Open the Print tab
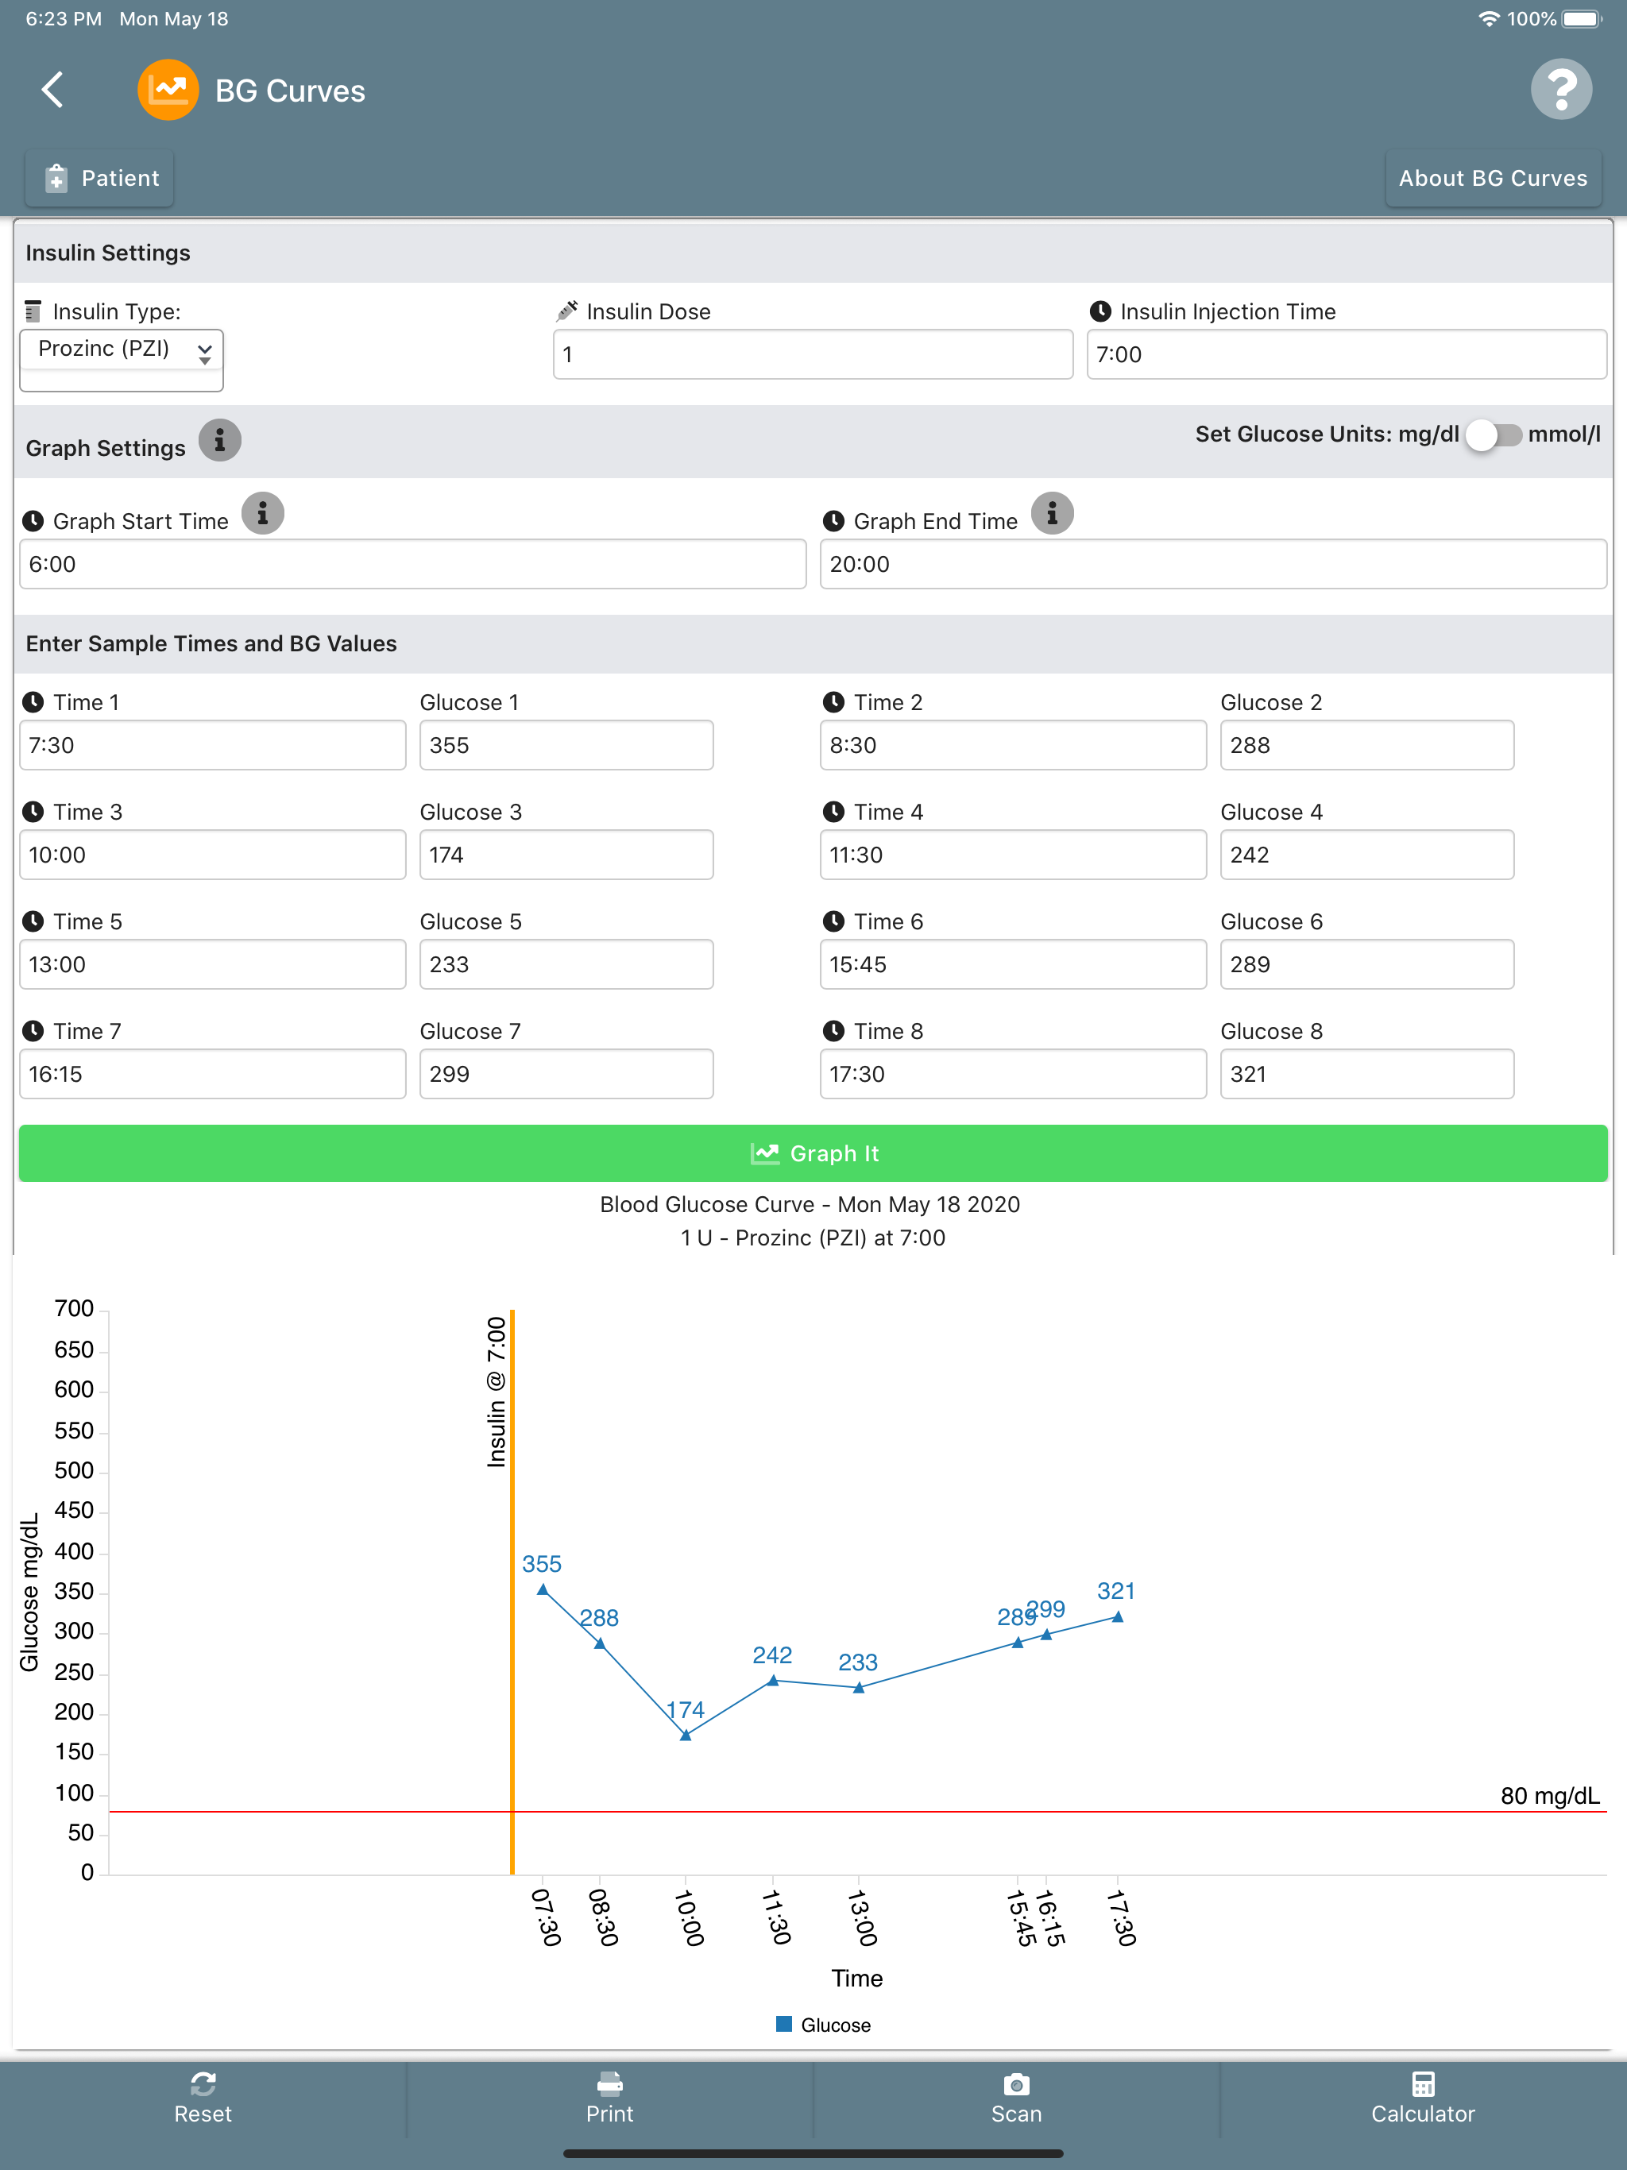Screen dimensions: 1627x2170 pos(609,2099)
